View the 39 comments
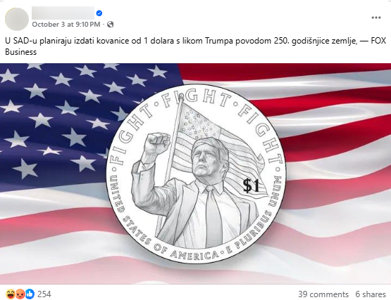The height and width of the screenshot is (300, 391). click(323, 294)
